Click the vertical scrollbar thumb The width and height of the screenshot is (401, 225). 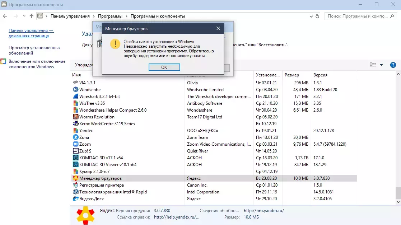(x=398, y=193)
